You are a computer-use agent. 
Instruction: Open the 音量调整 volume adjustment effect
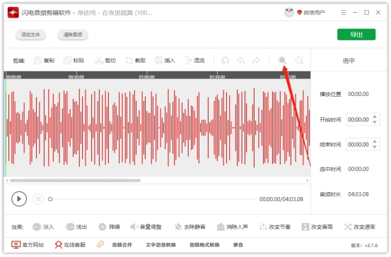146,227
